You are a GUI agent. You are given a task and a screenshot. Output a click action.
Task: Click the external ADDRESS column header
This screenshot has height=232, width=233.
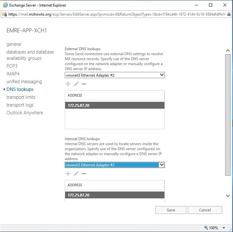pyautogui.click(x=115, y=95)
